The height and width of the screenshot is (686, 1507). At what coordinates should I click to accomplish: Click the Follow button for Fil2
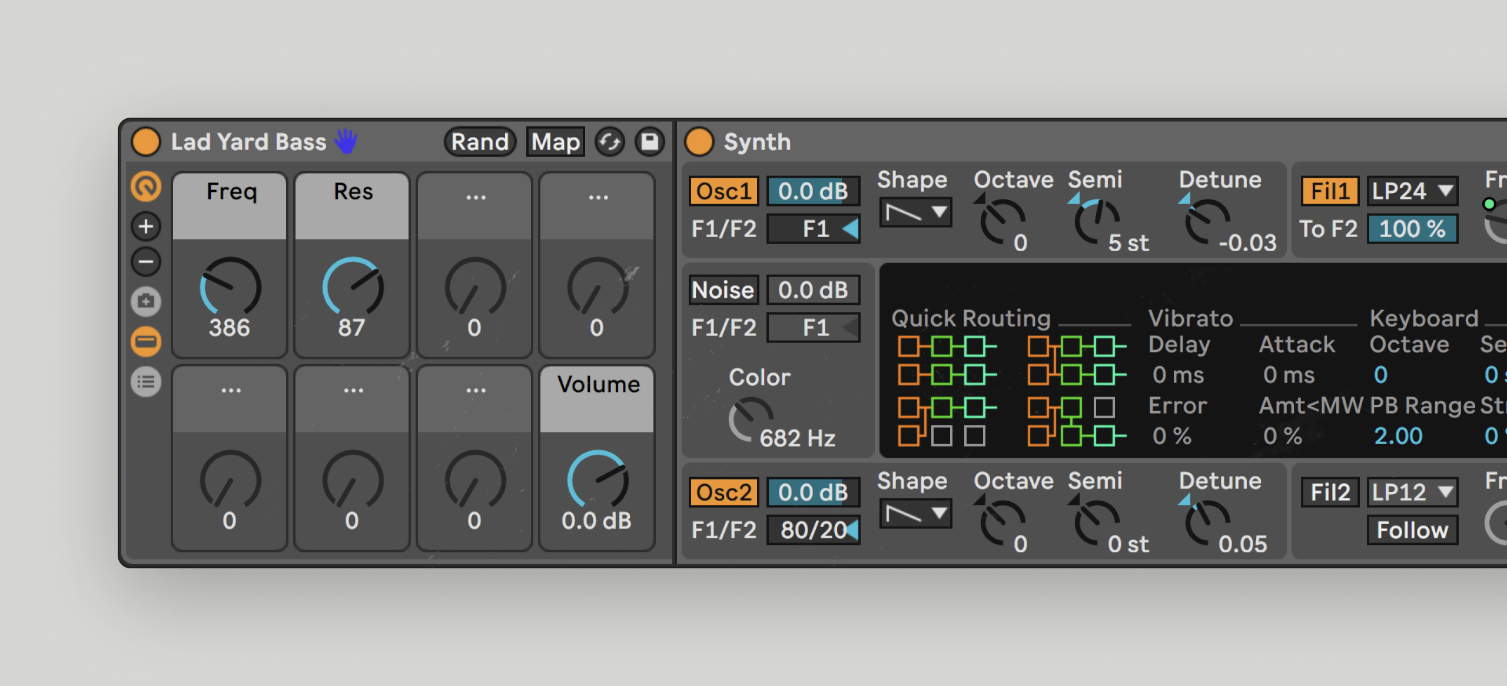[1412, 530]
